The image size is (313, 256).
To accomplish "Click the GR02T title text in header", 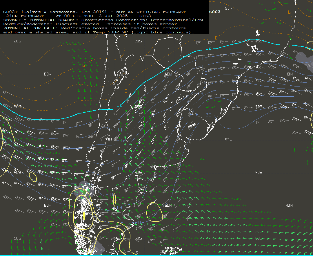I will [x=94, y=12].
